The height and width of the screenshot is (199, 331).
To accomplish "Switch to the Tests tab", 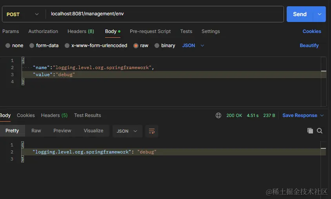I will pos(186,31).
